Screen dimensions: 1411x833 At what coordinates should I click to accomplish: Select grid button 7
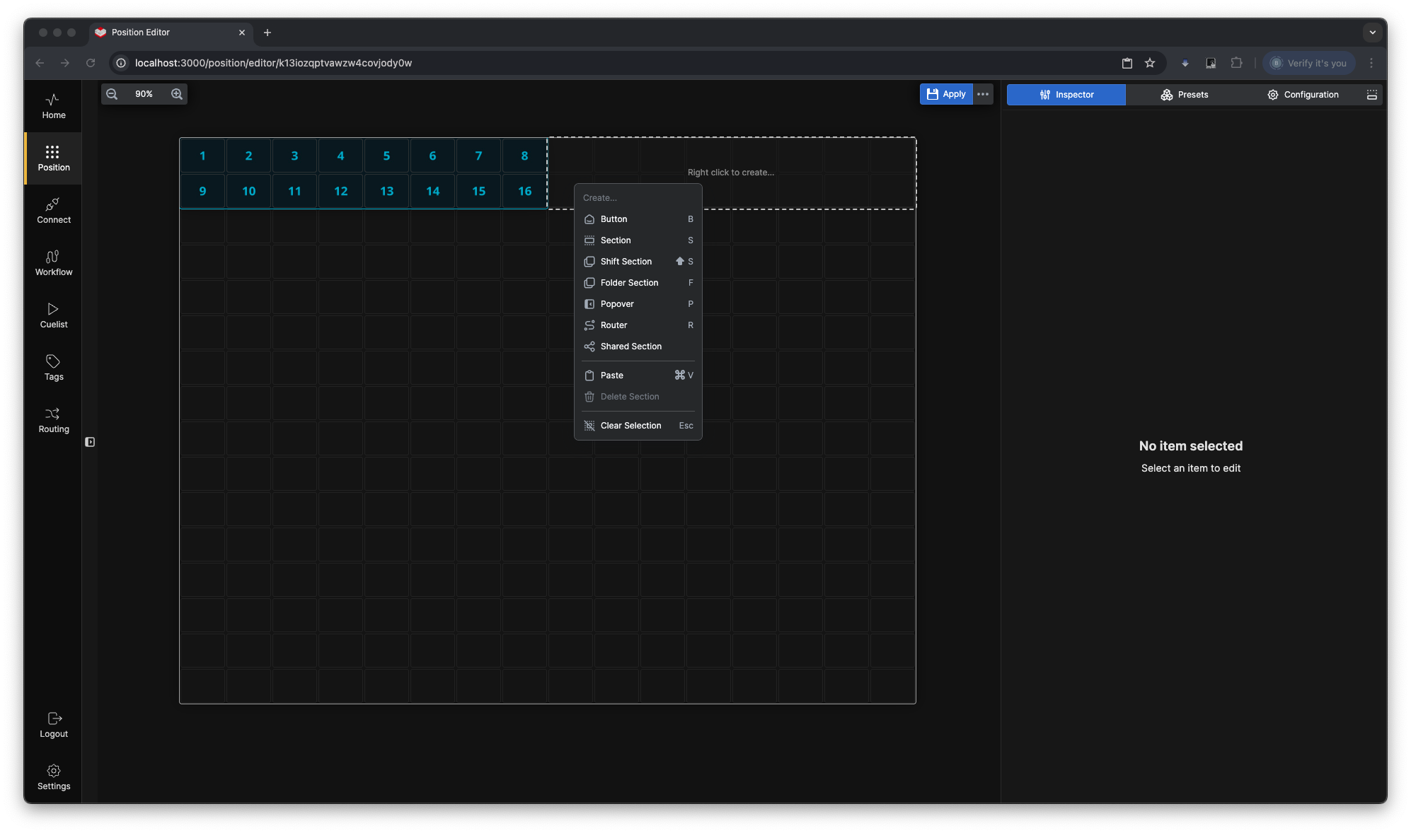tap(478, 156)
